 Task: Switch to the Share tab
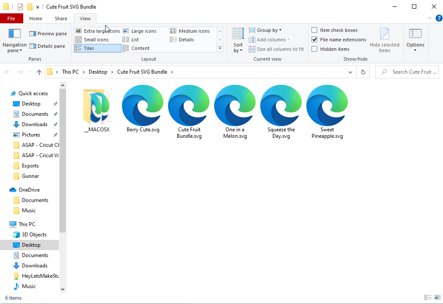tap(61, 19)
